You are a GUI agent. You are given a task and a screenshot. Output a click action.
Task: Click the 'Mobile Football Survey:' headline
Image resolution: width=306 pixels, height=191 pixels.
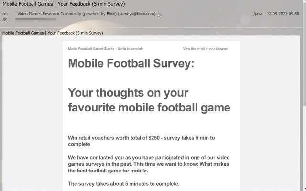131,63
